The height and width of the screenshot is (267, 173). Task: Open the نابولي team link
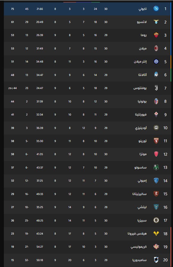pyautogui.click(x=143, y=9)
